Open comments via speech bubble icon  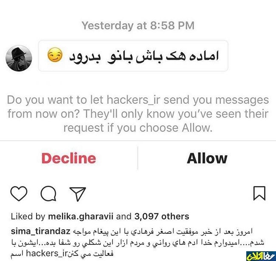point(48,194)
